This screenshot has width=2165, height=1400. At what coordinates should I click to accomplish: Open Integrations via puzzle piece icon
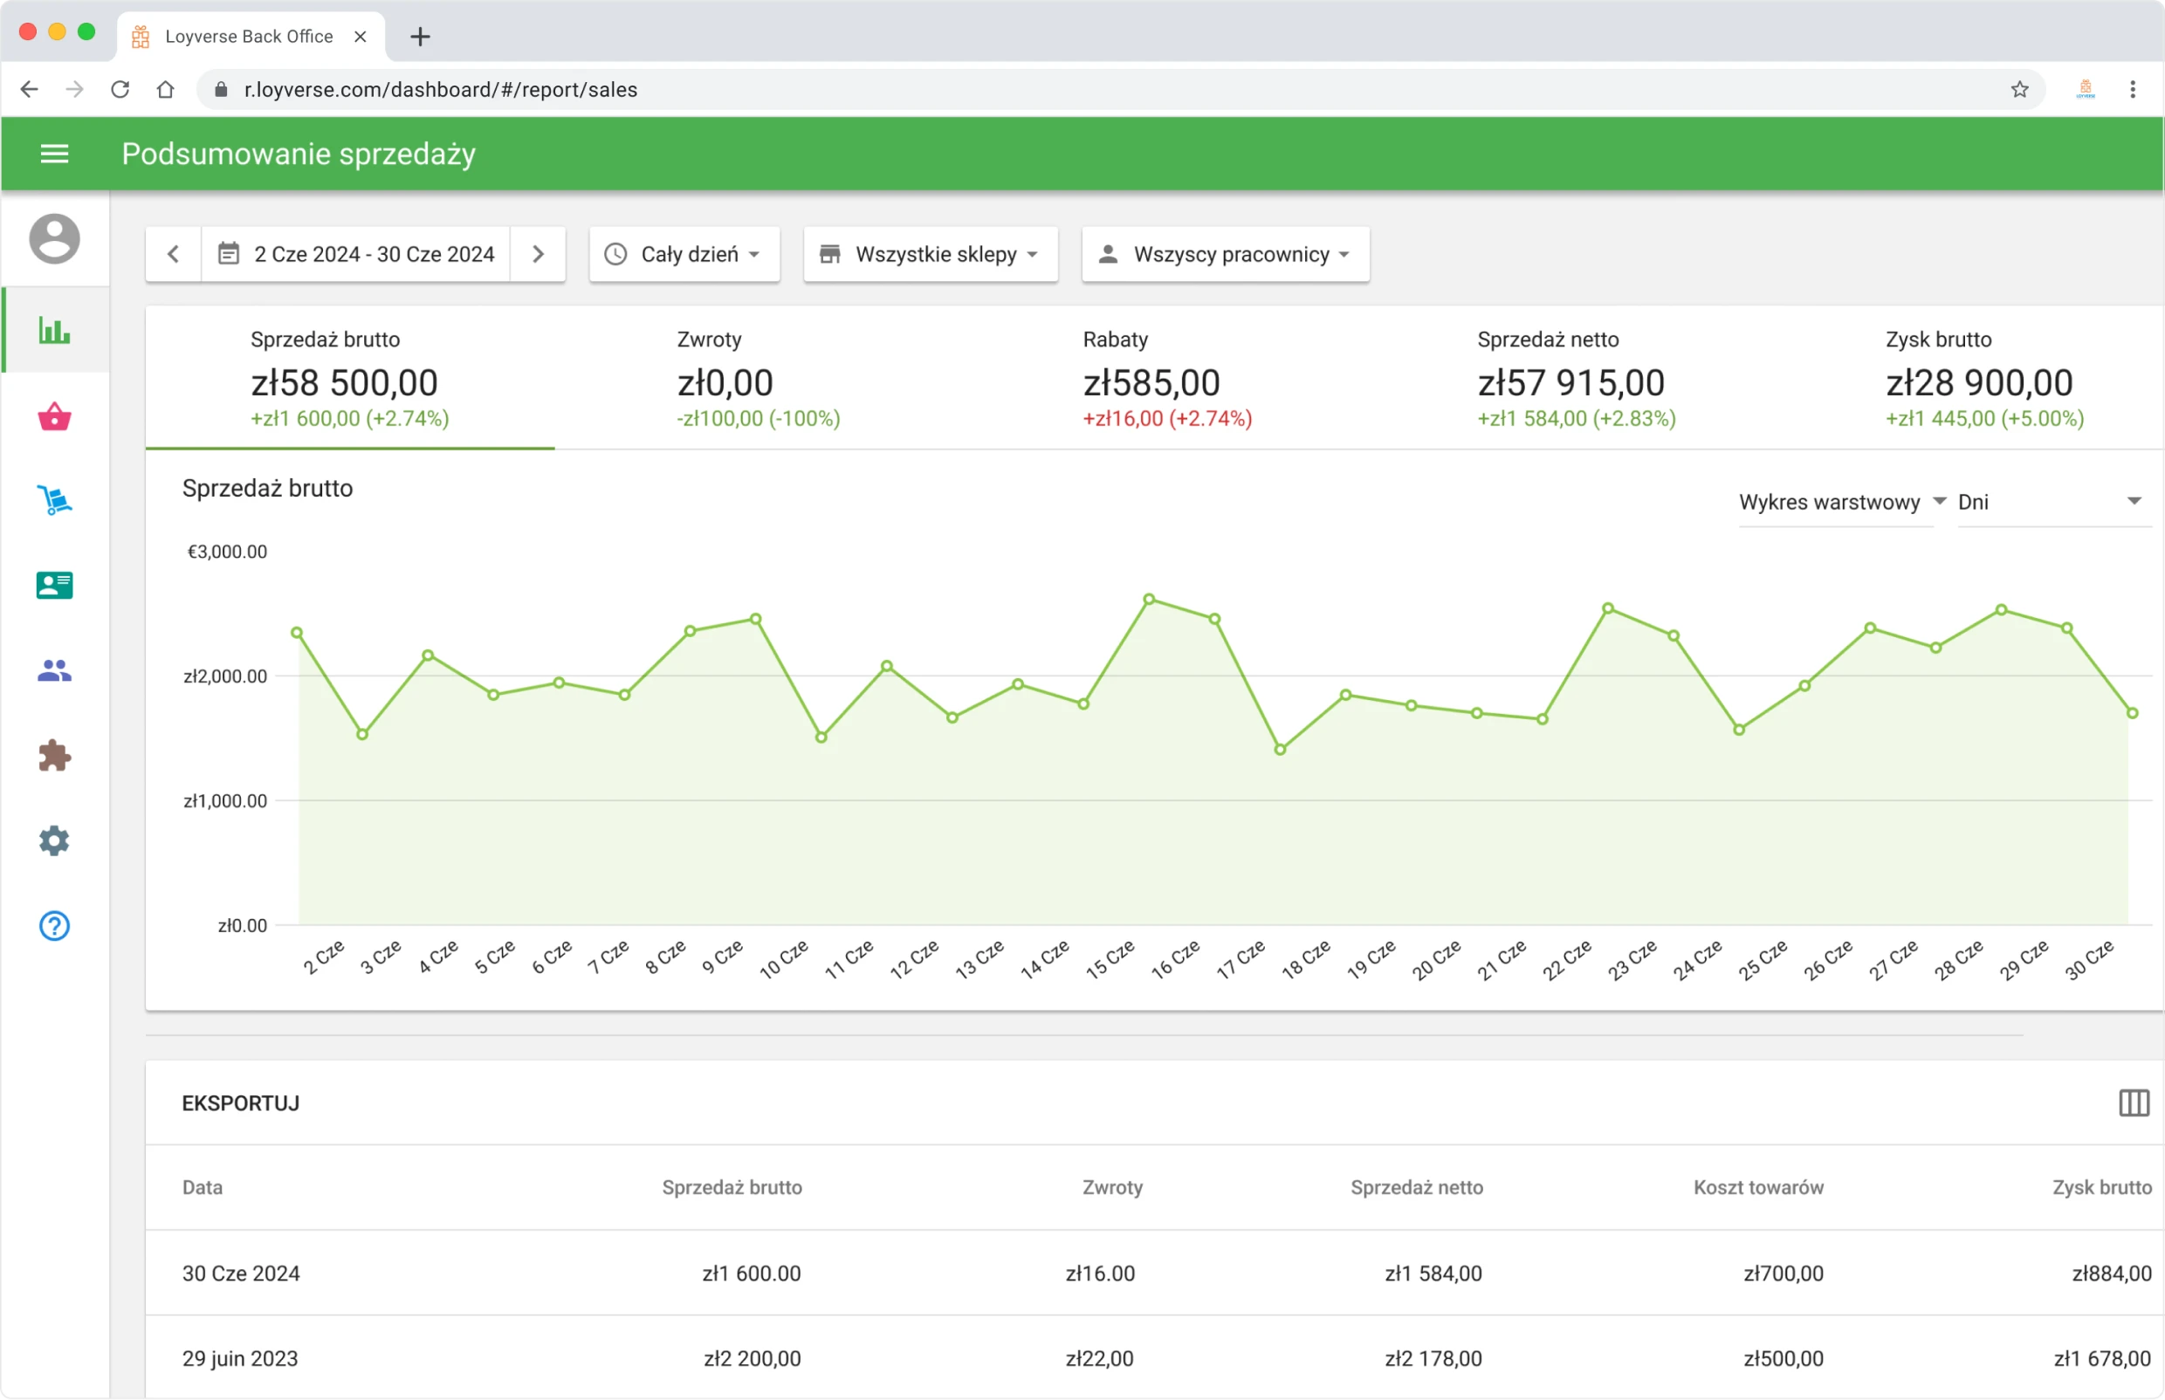53,754
